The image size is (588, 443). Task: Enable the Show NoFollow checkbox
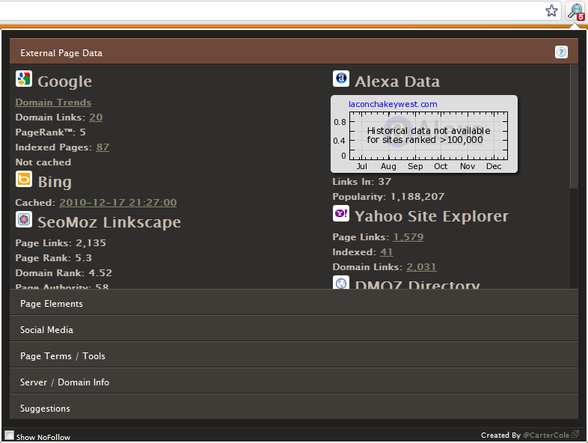coord(10,435)
